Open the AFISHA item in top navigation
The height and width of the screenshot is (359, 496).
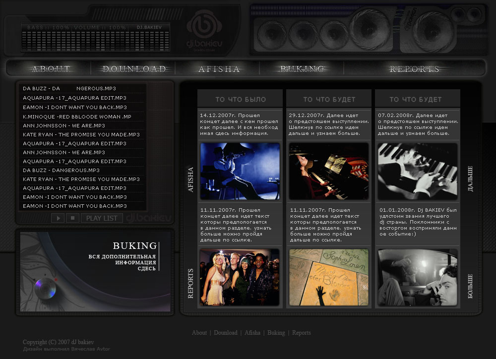[x=219, y=68]
